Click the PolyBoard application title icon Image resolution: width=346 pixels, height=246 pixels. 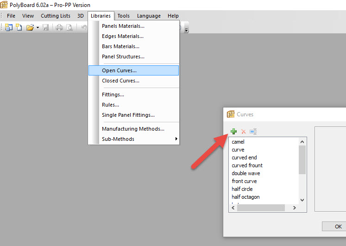click(4, 5)
